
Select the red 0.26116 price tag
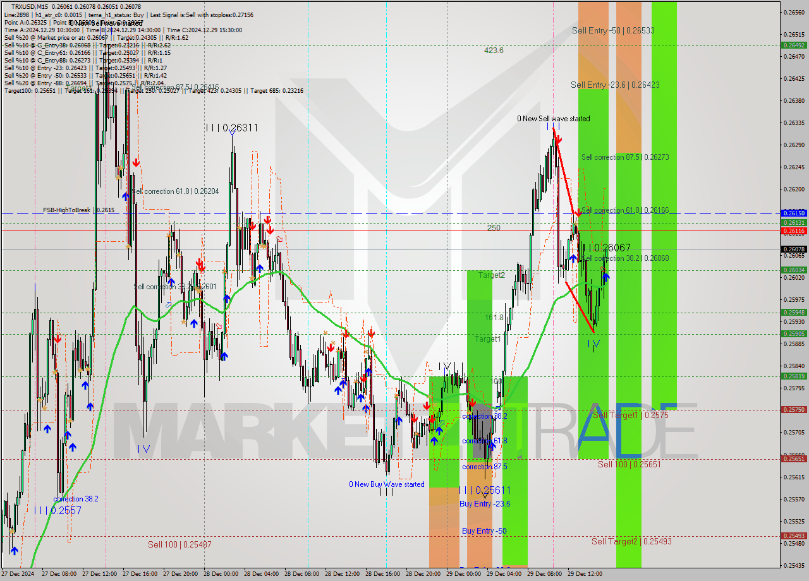794,231
